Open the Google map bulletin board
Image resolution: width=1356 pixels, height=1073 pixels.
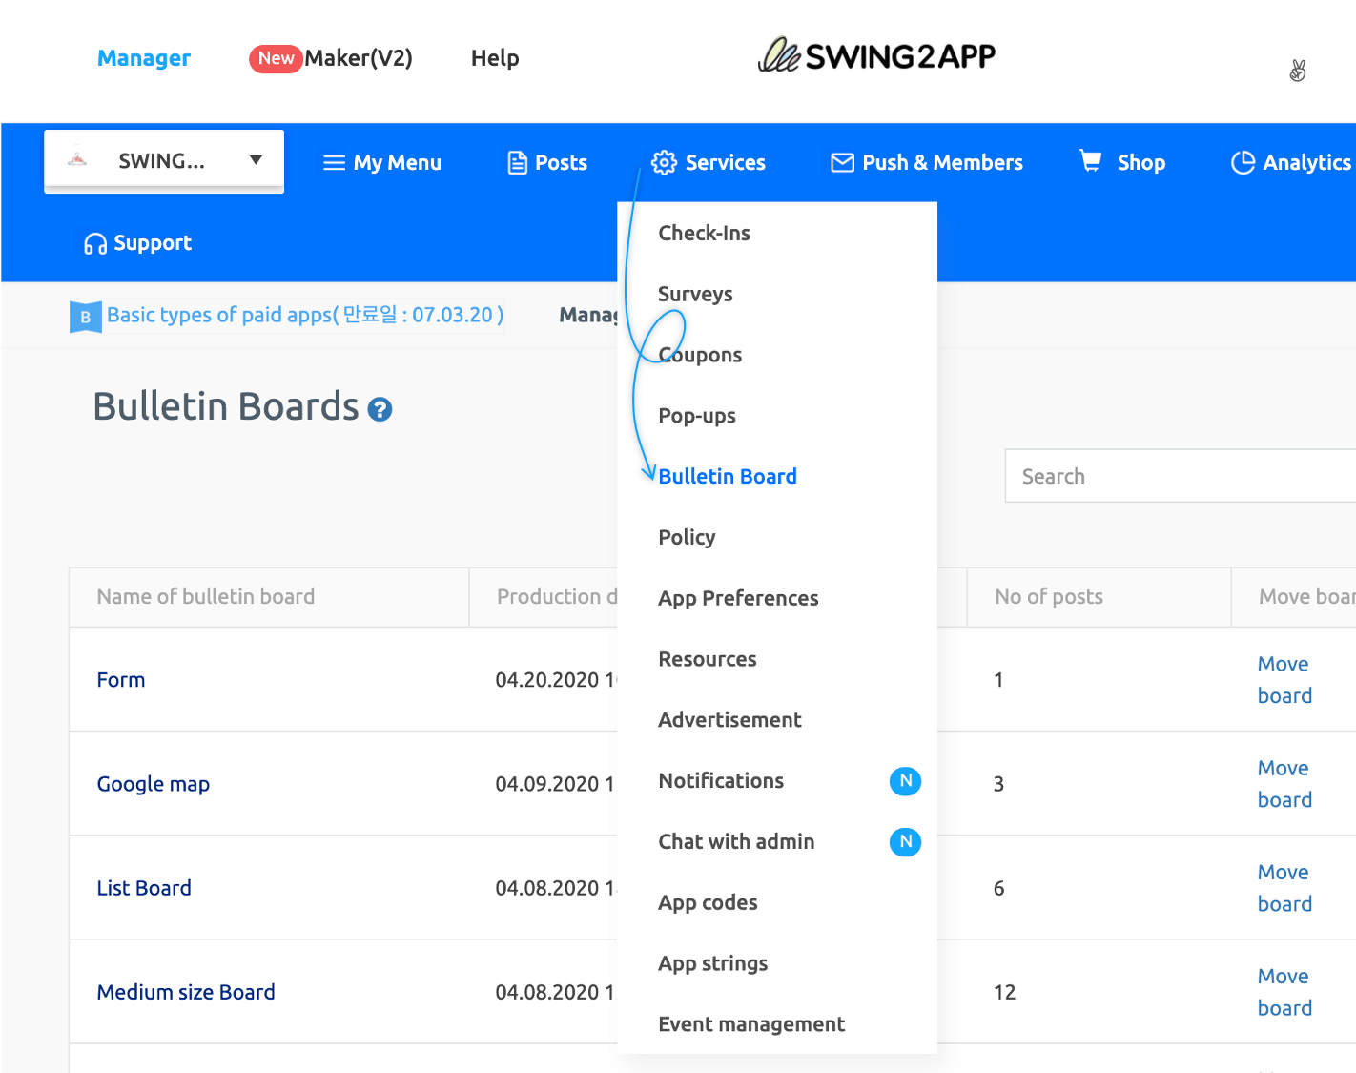click(153, 784)
